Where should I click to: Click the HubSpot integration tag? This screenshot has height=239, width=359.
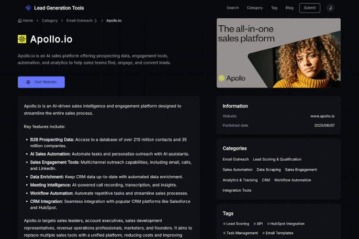[x=287, y=224]
